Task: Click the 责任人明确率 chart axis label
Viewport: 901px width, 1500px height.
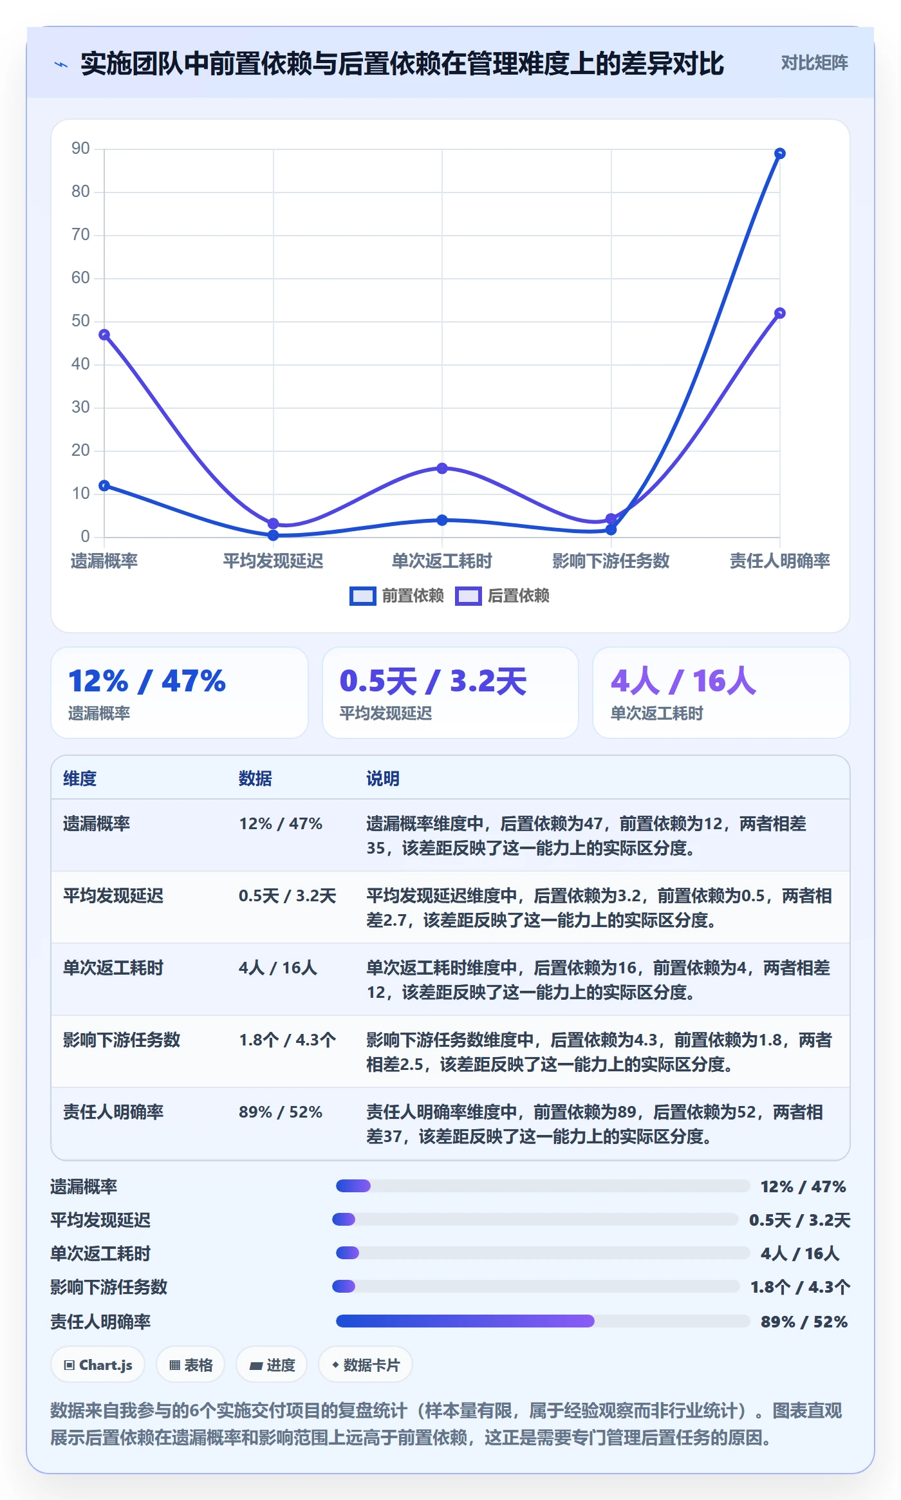Action: [x=779, y=561]
